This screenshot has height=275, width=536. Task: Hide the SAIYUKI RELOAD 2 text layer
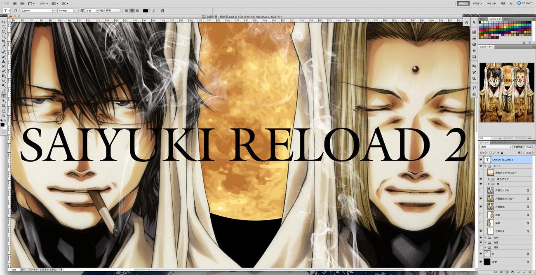coord(481,159)
